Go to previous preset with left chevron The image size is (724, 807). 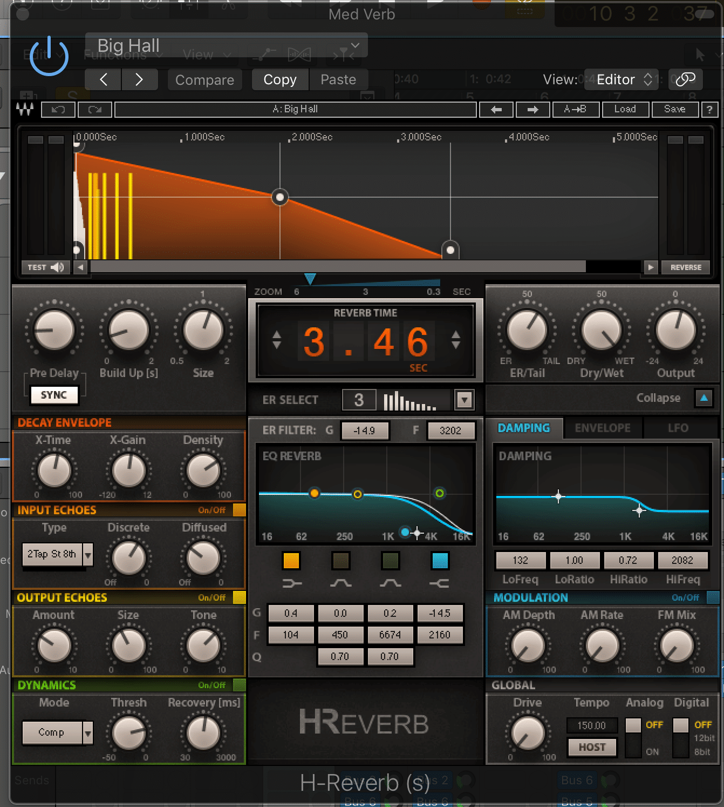click(x=103, y=79)
